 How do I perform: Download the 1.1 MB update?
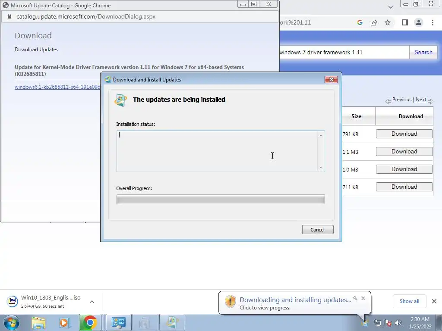pos(404,151)
